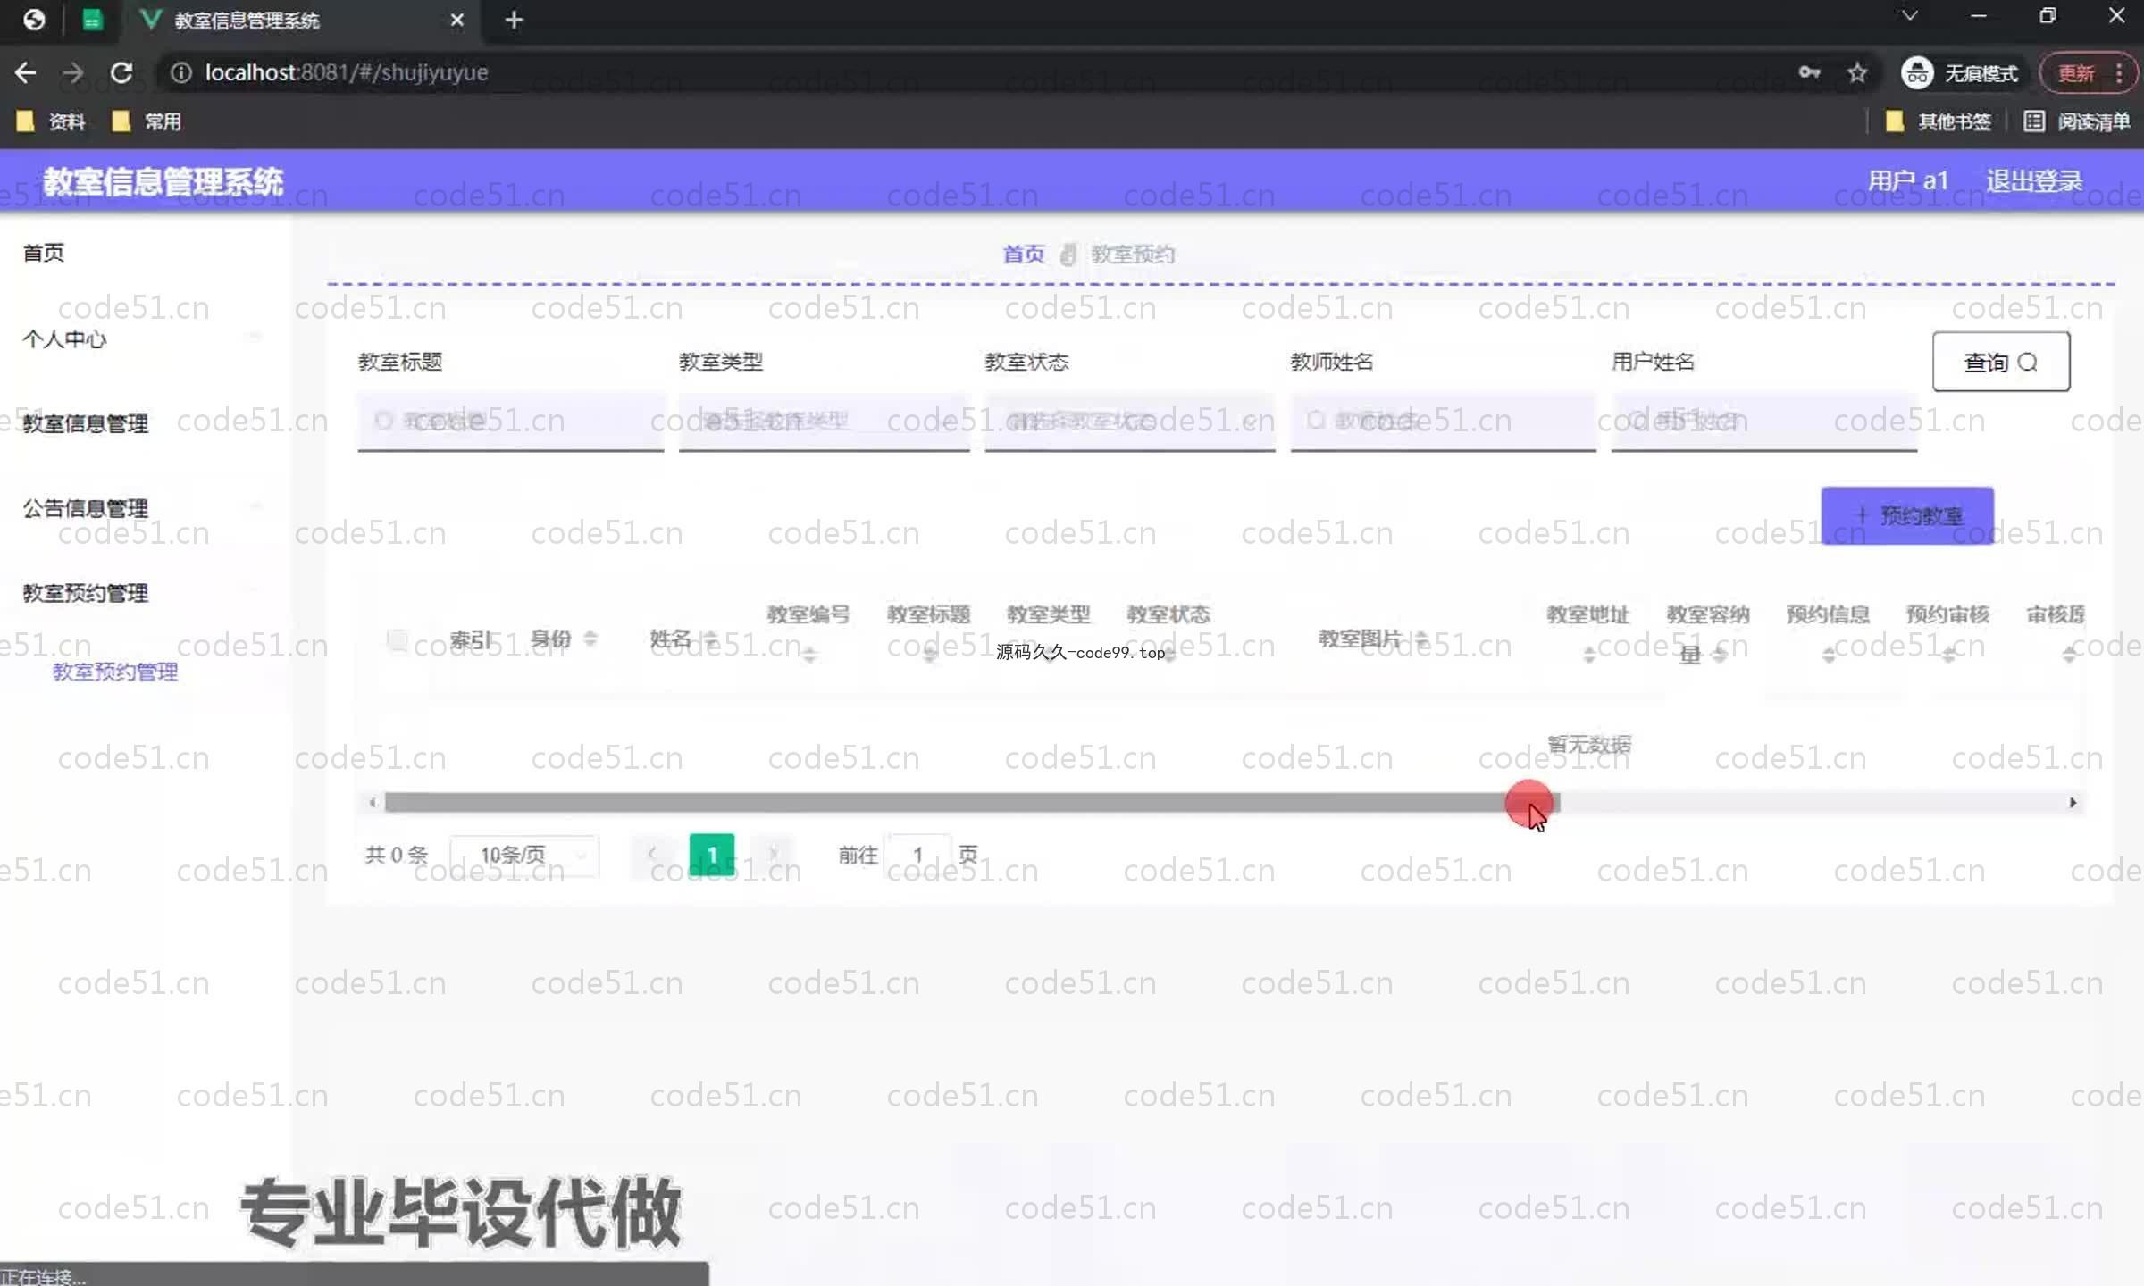Click the address bar URL
This screenshot has width=2144, height=1286.
(347, 72)
